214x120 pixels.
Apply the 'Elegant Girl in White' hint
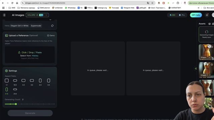19,26
